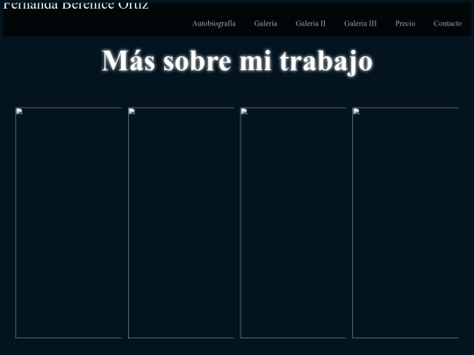
Task: Open Galeria II in the navigation bar
Action: coord(311,24)
